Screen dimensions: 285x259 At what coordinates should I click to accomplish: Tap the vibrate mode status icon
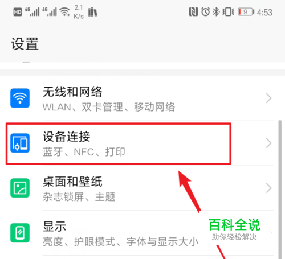228,12
